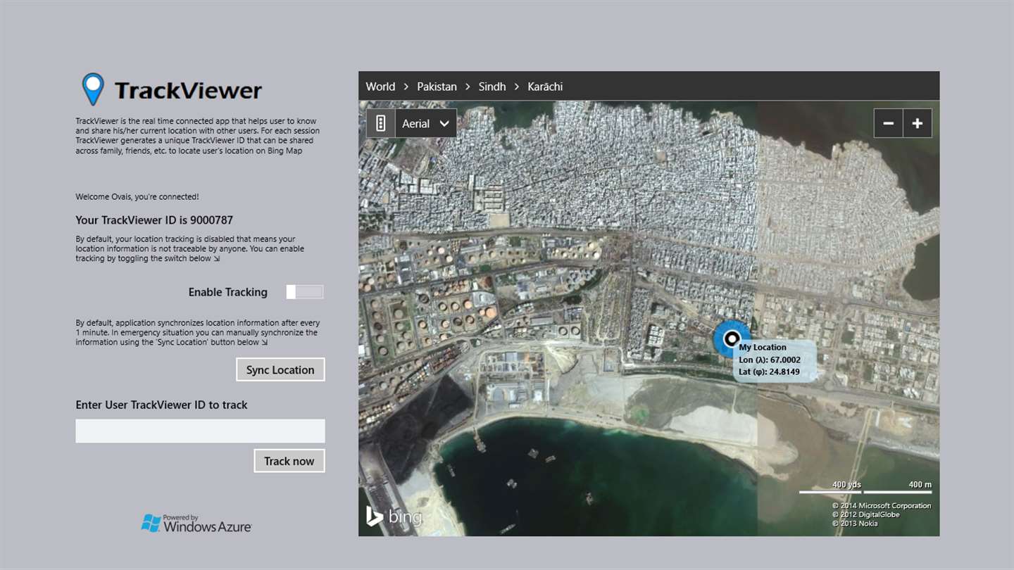Focus the User TrackViewer ID input field
This screenshot has width=1014, height=570.
tap(200, 431)
